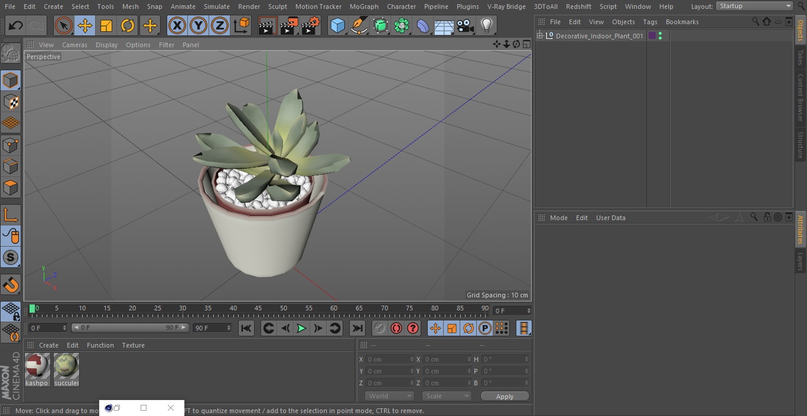Open viewport Display menu
This screenshot has width=807, height=416.
pos(106,45)
